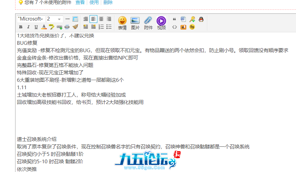Insert a hyperlink with chain-plus icon

pyautogui.click(x=59, y=27)
